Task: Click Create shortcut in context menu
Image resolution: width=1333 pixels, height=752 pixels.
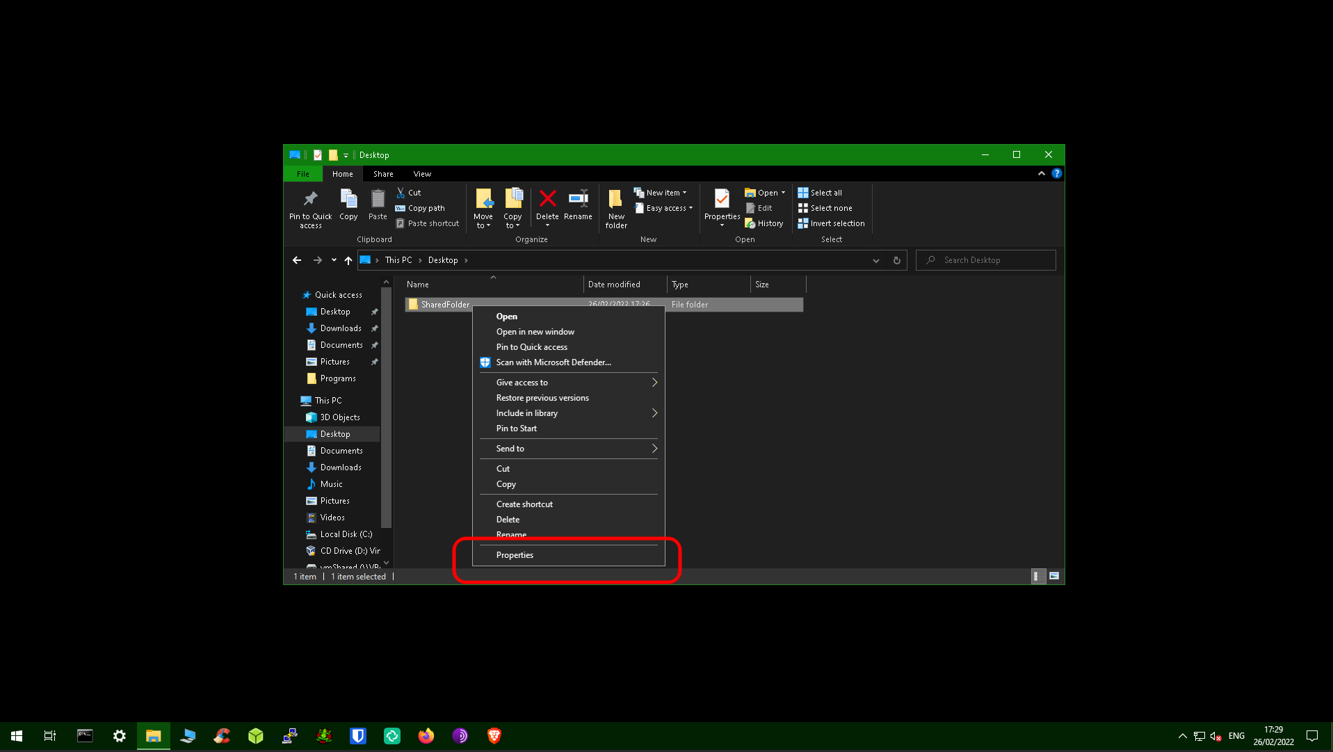Action: pyautogui.click(x=524, y=504)
